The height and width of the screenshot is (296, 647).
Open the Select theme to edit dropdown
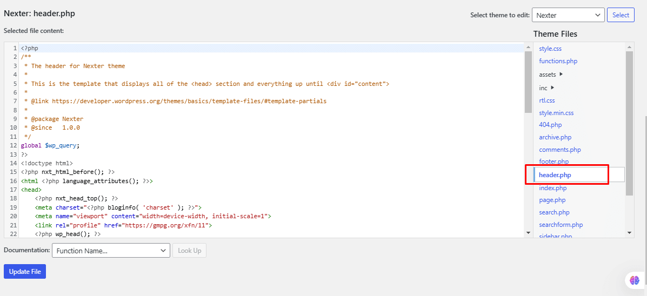(568, 15)
